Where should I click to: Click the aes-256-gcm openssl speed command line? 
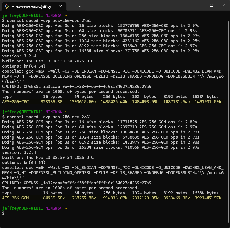(x=47, y=117)
